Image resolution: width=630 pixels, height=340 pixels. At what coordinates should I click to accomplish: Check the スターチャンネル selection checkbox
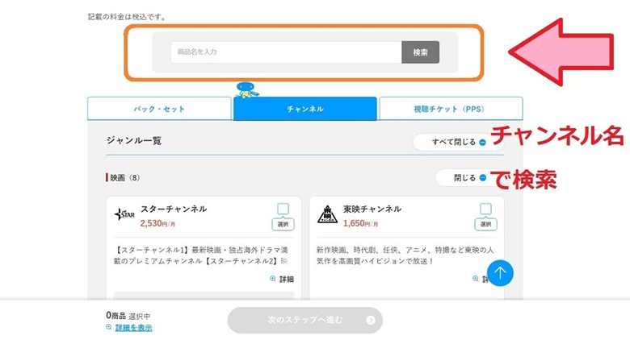coord(283,209)
